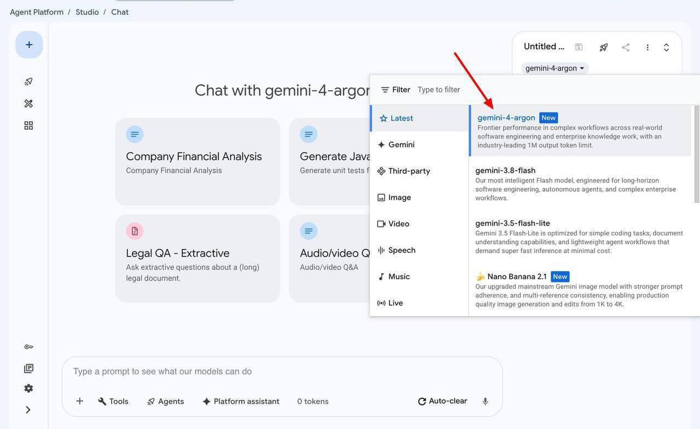Select the Image category tab
Viewport: 700px width, 429px height.
point(419,197)
